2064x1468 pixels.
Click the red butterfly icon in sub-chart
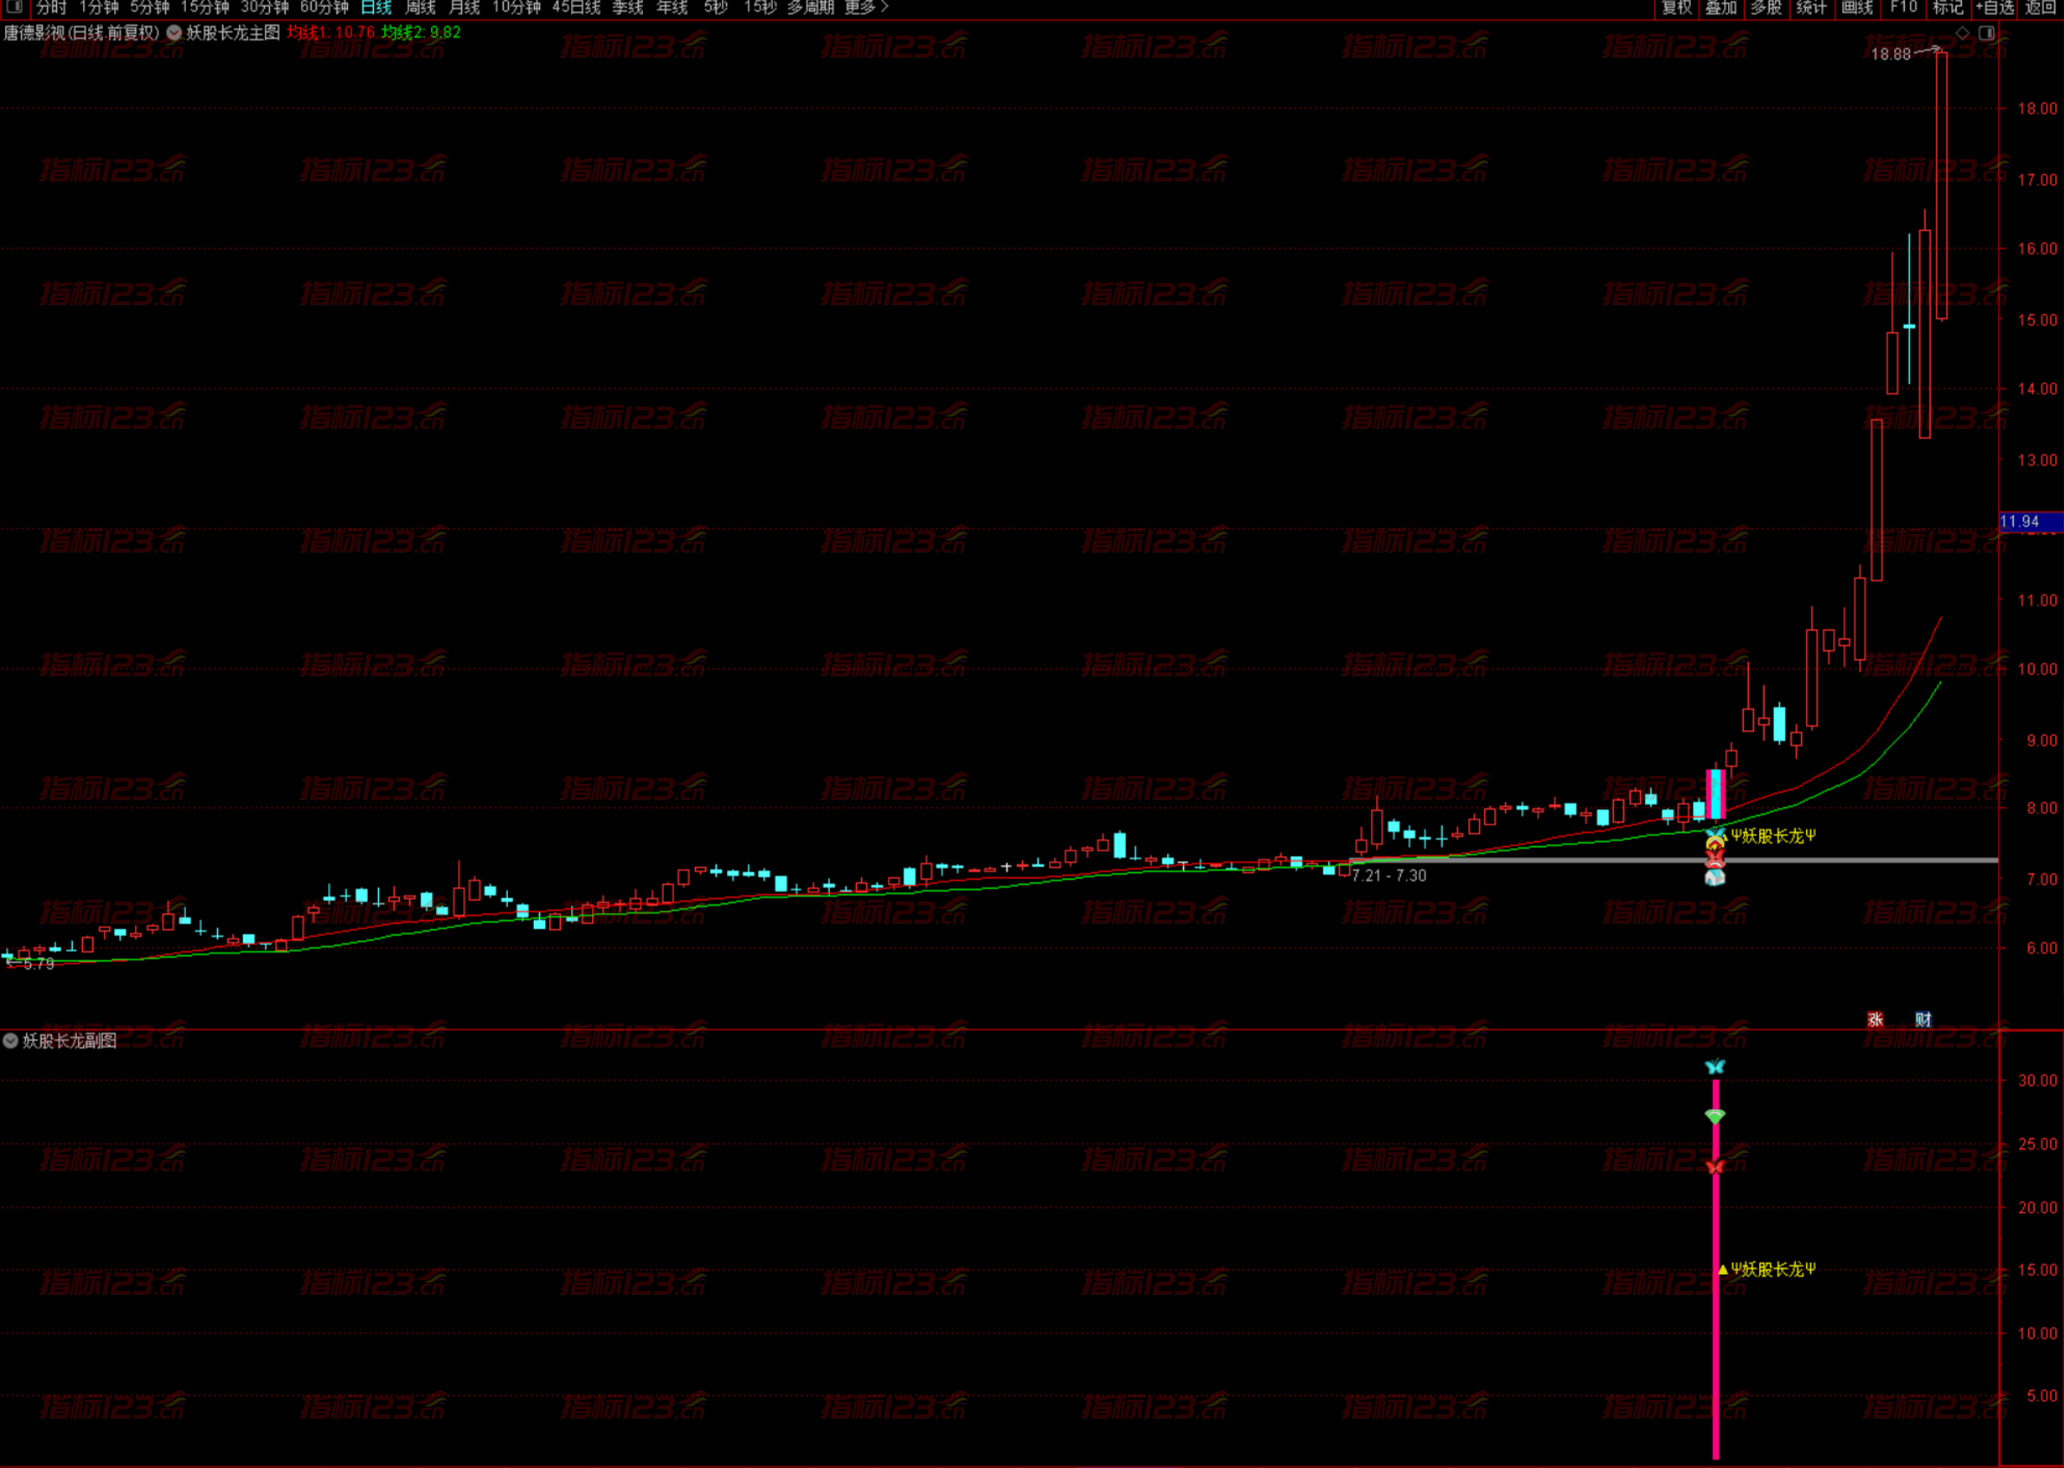[1715, 1166]
